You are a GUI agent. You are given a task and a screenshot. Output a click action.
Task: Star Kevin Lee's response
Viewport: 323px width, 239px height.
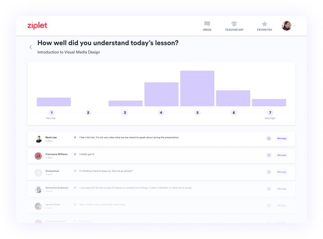tap(269, 139)
